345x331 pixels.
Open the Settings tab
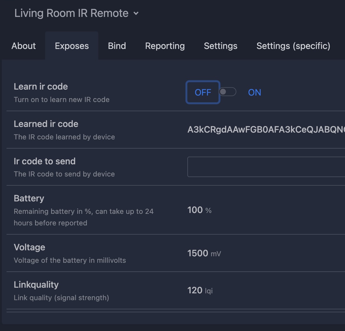tap(221, 46)
